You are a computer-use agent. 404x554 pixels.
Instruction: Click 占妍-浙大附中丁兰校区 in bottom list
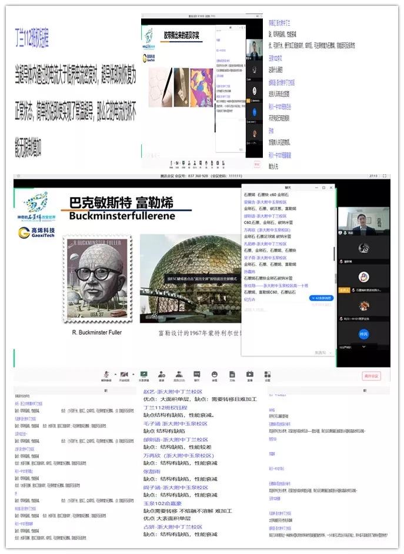[x=173, y=527]
